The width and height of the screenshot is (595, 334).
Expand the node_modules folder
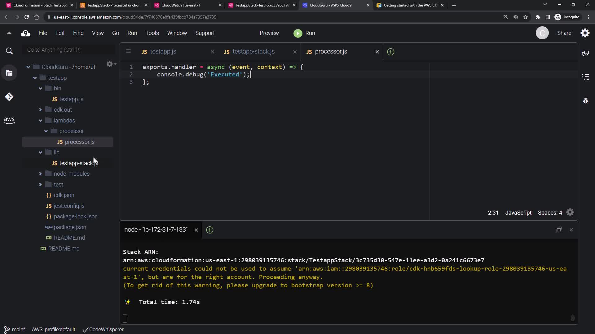[40, 174]
